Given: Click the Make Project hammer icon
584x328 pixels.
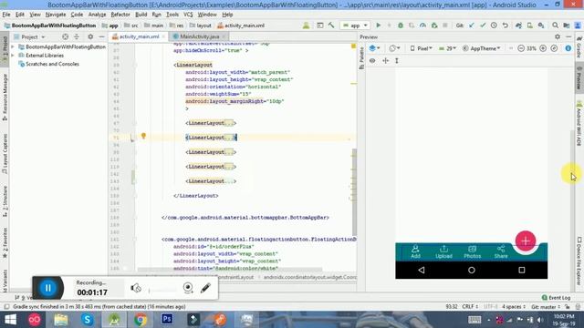Looking at the screenshot, I should tap(331, 26).
